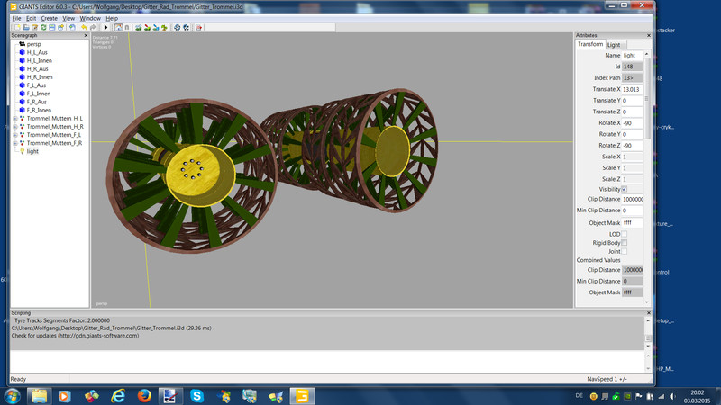Screen dimensions: 721x405
Task: Switch to the Light attributes tab
Action: point(614,44)
